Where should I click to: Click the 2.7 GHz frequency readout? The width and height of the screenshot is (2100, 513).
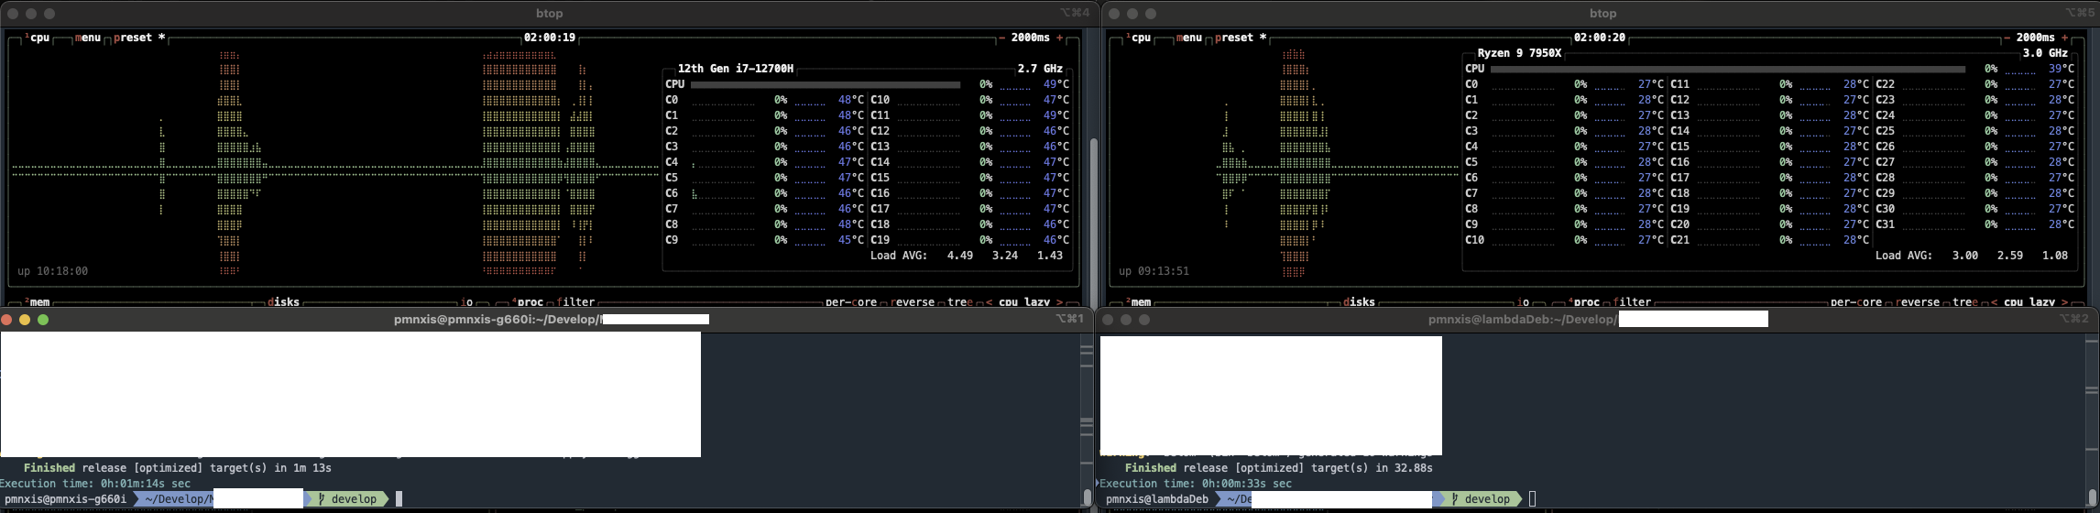pyautogui.click(x=1040, y=69)
